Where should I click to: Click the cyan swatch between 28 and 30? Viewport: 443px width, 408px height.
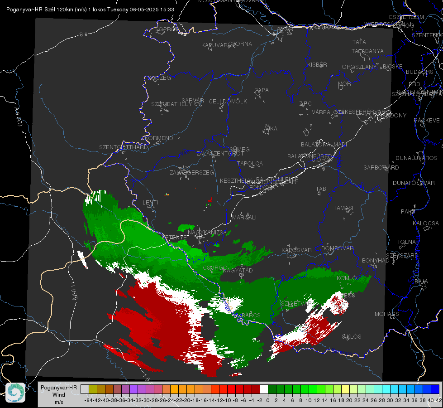pyautogui.click(x=386, y=389)
